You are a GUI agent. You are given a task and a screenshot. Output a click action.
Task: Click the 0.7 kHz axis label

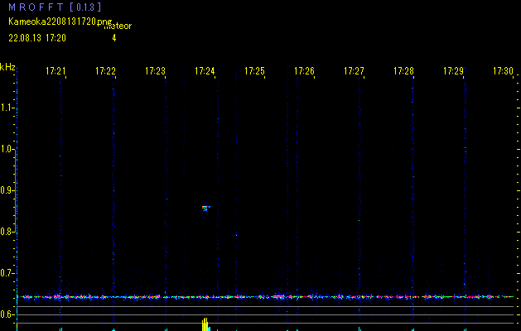[7, 273]
